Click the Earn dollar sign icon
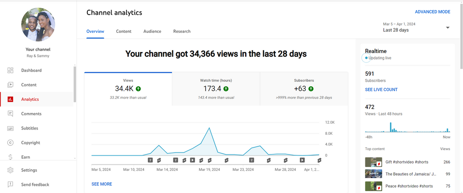 [x=11, y=157]
